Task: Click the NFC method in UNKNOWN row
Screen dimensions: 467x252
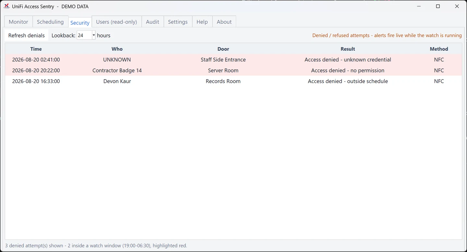Action: pyautogui.click(x=439, y=59)
